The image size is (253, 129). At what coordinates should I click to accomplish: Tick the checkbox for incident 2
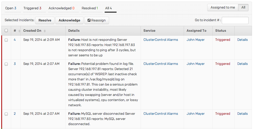6,114
